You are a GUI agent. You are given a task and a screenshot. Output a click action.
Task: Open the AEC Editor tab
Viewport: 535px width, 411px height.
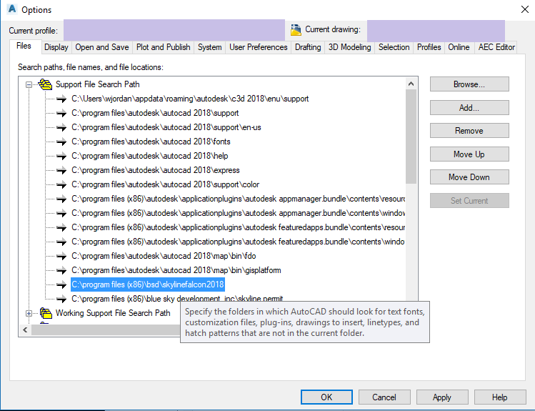[496, 47]
